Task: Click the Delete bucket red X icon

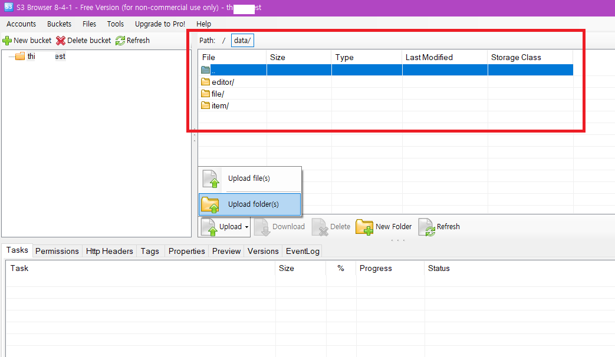Action: tap(61, 41)
